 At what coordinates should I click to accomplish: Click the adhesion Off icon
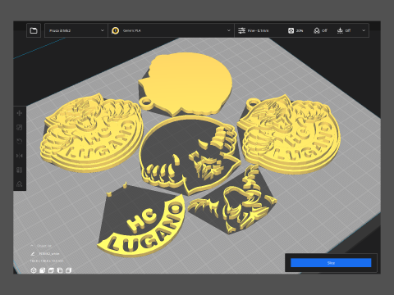pos(340,30)
